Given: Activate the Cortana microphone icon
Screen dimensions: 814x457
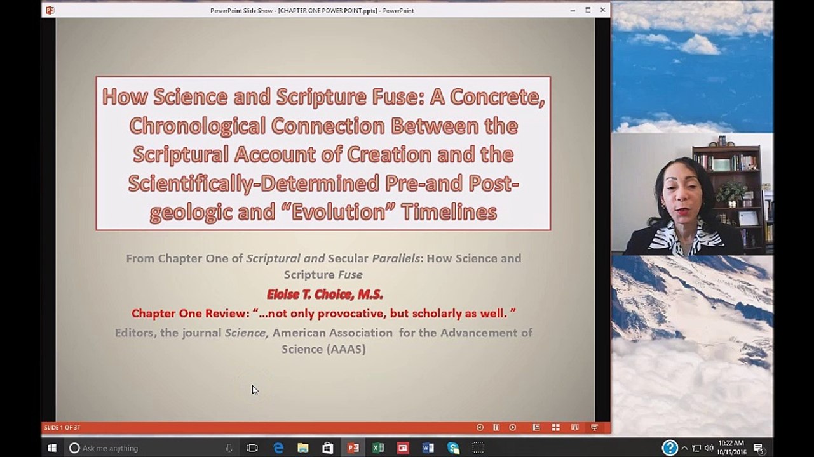Looking at the screenshot, I should pyautogui.click(x=229, y=448).
